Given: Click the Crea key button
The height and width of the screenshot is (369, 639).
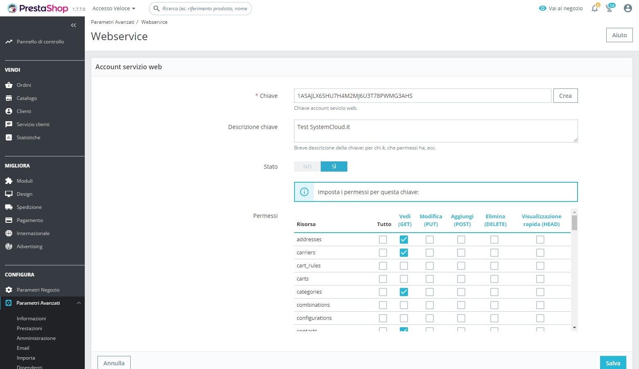Looking at the screenshot, I should tap(565, 96).
